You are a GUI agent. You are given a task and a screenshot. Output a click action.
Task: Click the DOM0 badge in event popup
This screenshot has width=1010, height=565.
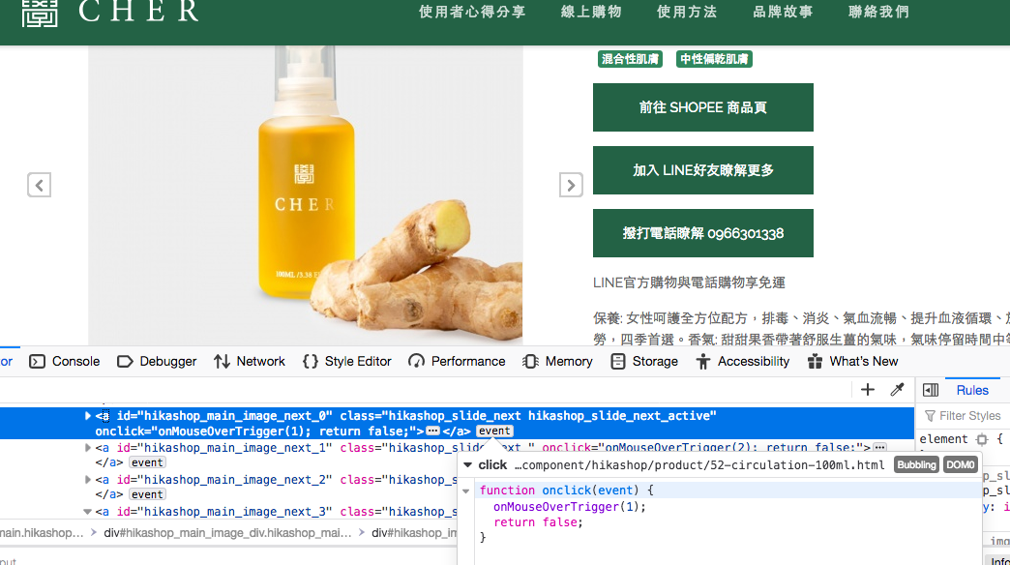tap(961, 465)
